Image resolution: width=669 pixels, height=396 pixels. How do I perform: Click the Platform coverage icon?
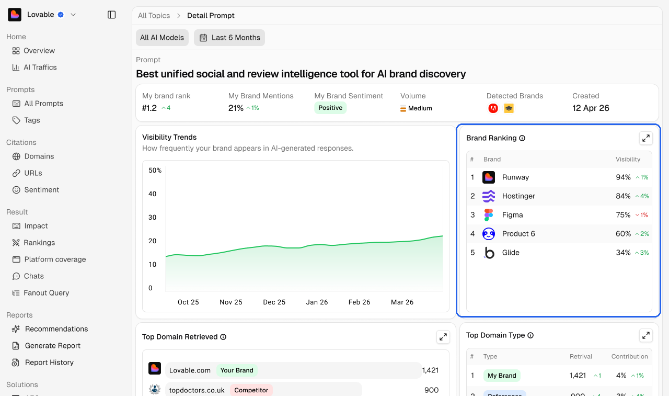(x=16, y=259)
